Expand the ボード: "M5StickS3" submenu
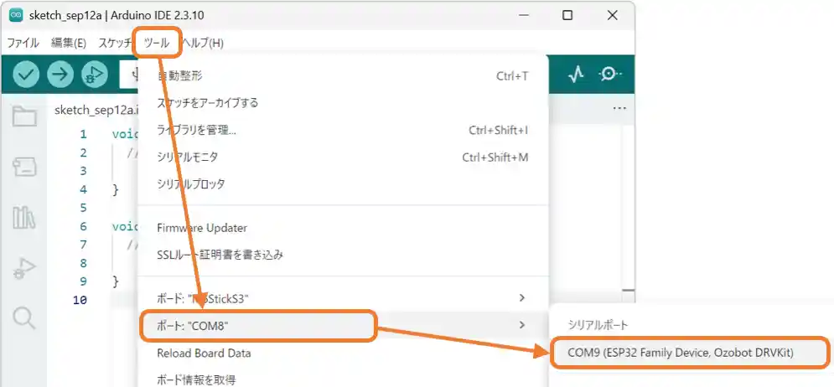This screenshot has width=834, height=387. tap(343, 298)
